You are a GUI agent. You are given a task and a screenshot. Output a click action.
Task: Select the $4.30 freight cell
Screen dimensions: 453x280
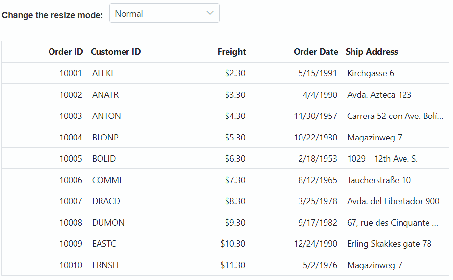click(x=215, y=116)
